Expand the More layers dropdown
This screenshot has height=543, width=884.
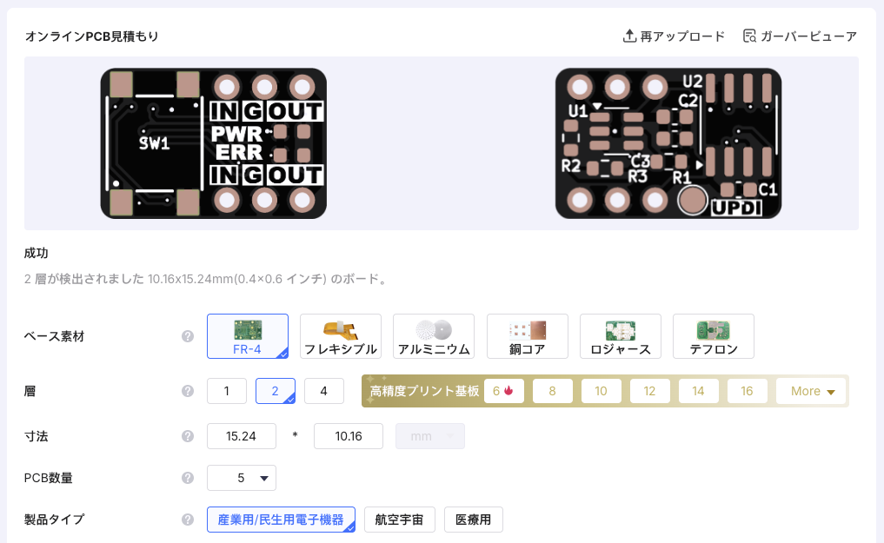(x=811, y=391)
